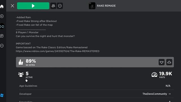Open the More ellipsis sidebar icon
This screenshot has width=181, height=102.
pyautogui.click(x=2, y=46)
